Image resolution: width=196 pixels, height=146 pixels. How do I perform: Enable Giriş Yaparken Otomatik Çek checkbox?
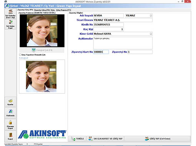coord(20,55)
